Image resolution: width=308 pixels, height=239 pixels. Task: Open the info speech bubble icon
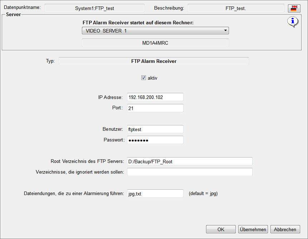(x=293, y=22)
